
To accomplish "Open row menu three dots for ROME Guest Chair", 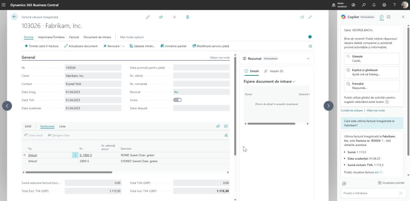I will pyautogui.click(x=75, y=155).
